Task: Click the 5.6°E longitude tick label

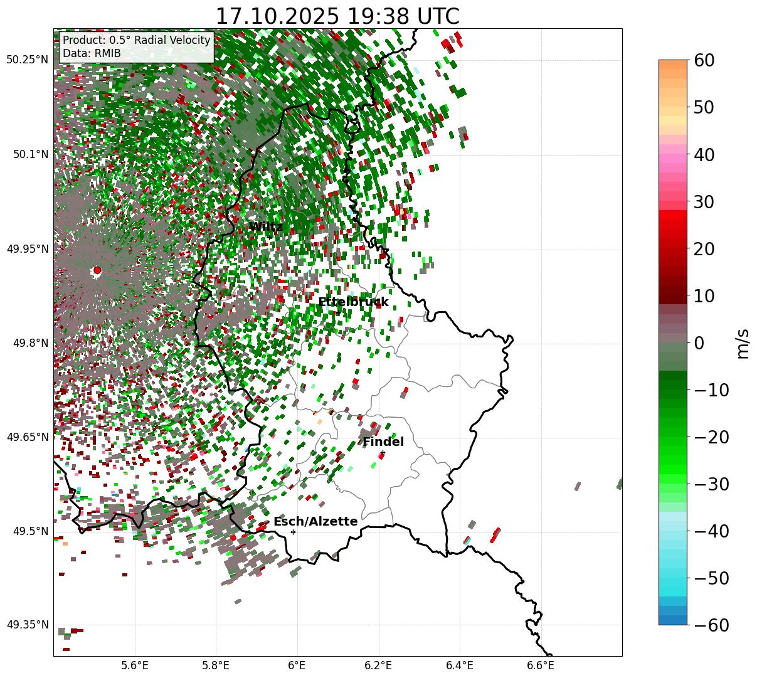Action: 135,665
